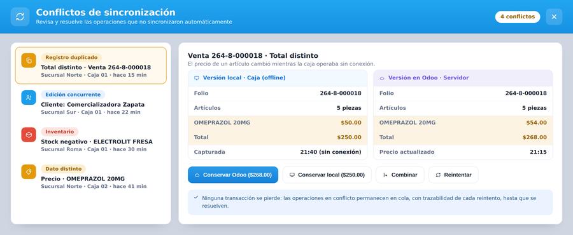Click the 21:15 updated price time

538,152
